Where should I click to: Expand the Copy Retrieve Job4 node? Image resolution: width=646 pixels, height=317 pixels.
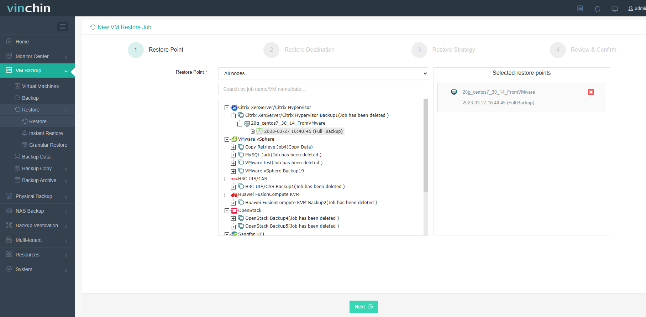233,147
